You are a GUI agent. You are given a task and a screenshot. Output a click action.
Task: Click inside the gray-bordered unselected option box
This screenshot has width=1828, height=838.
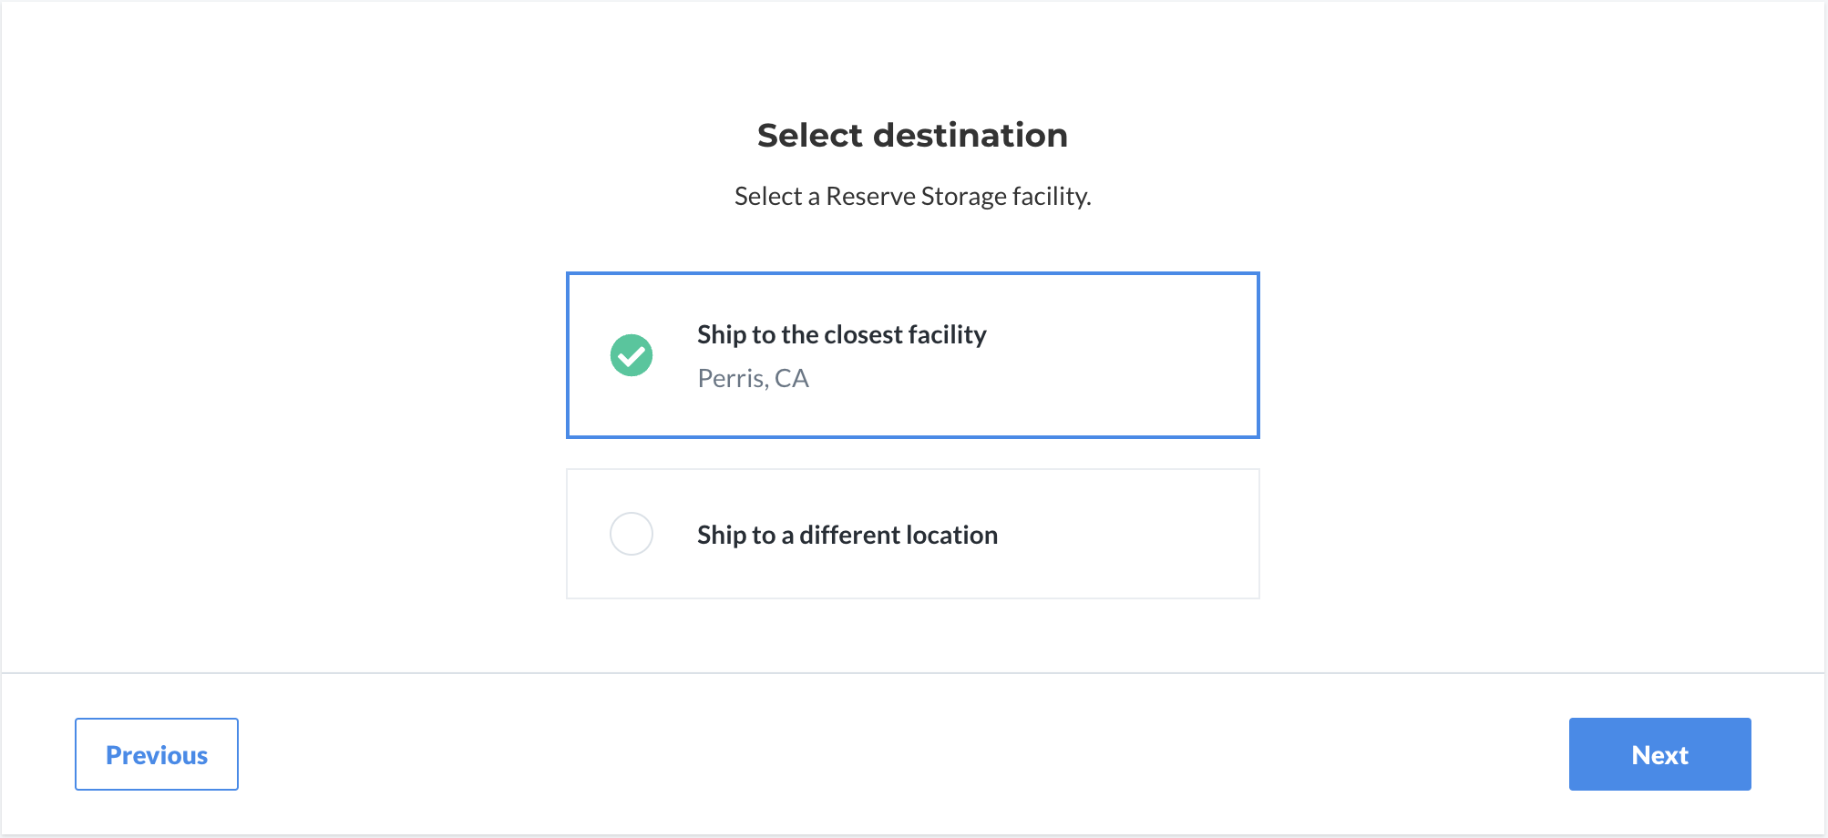[x=913, y=534]
